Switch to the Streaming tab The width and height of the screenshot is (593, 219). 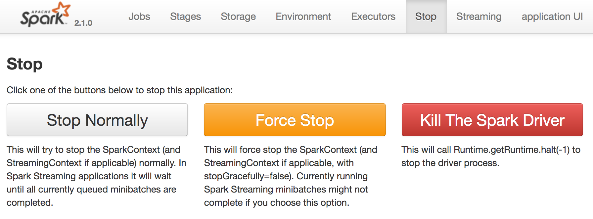click(479, 17)
